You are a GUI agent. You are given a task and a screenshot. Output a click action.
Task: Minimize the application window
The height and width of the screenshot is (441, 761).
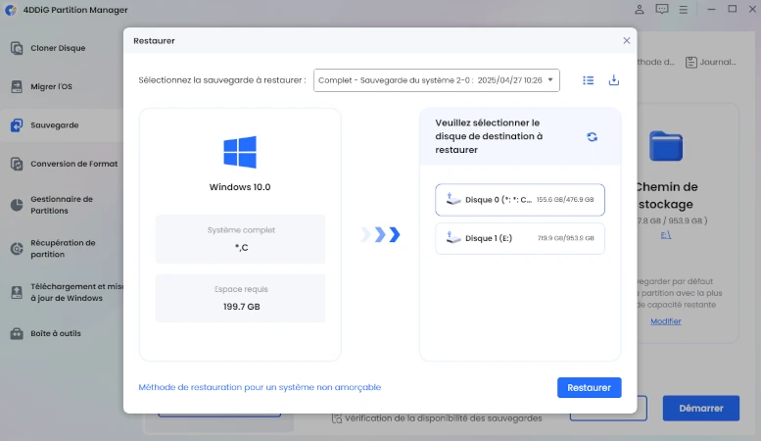711,9
